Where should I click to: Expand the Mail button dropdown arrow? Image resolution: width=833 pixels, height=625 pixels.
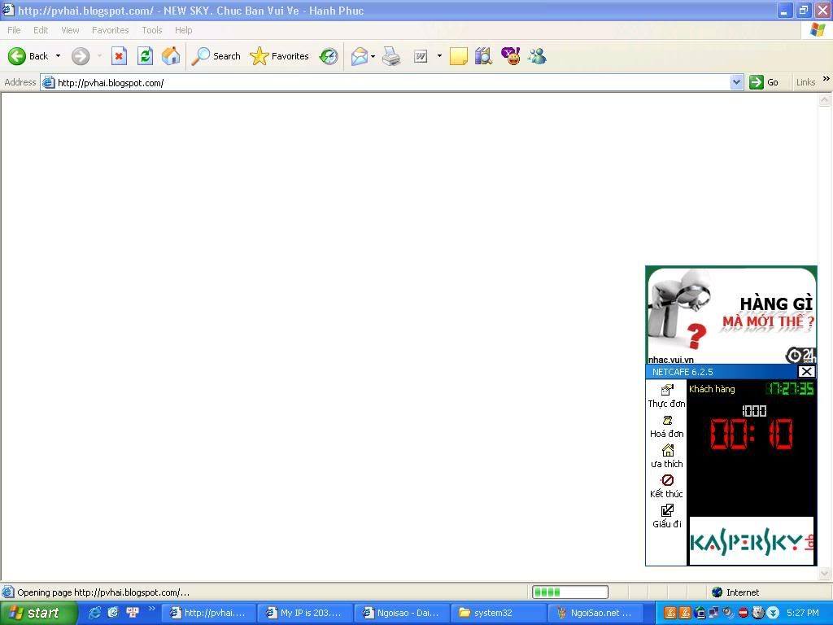pyautogui.click(x=373, y=56)
